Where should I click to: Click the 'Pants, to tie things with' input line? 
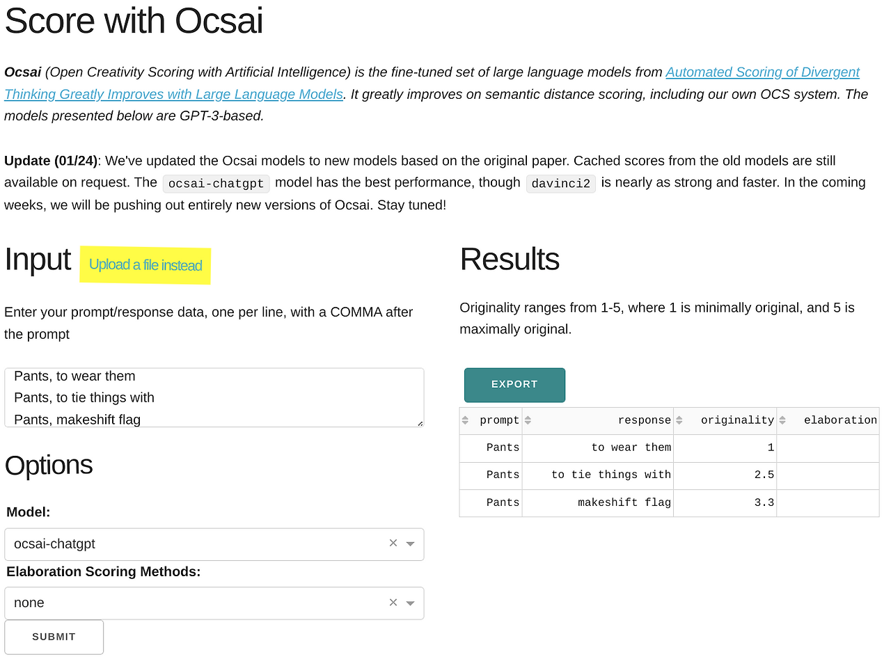coord(84,398)
